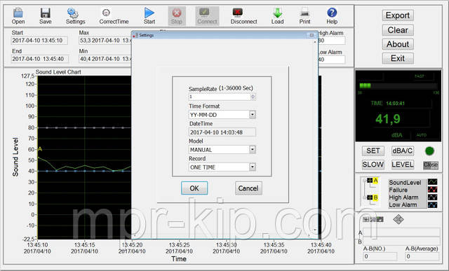The image size is (449, 271).
Task: Click the Export button
Action: coord(398,15)
